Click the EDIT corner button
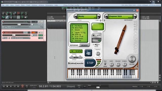162x91 pixels. pos(136,67)
